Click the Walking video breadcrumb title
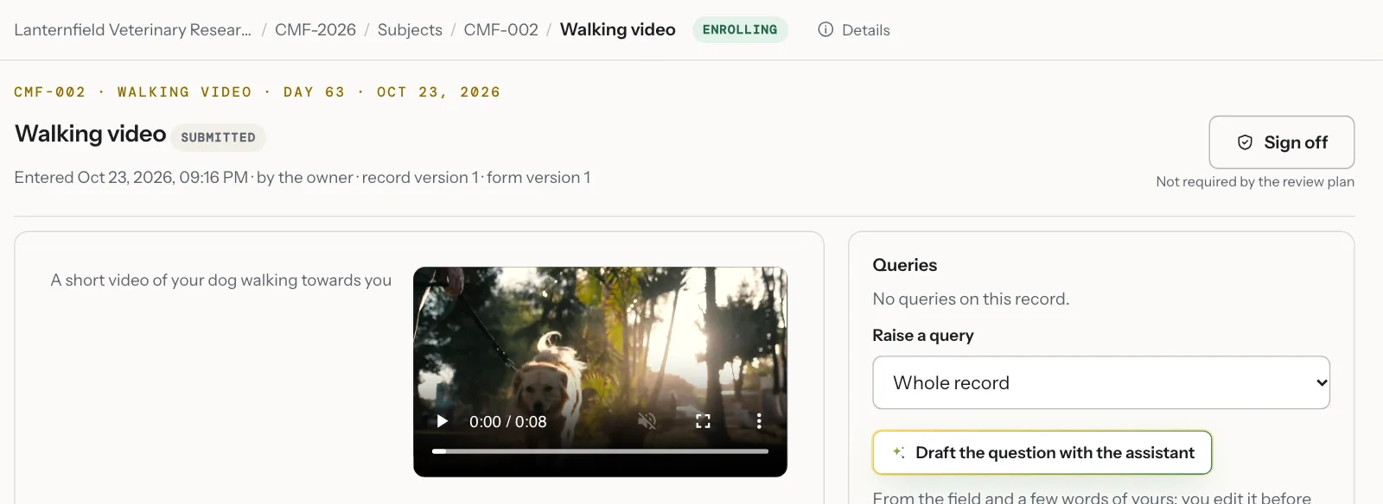The image size is (1383, 504). (618, 29)
